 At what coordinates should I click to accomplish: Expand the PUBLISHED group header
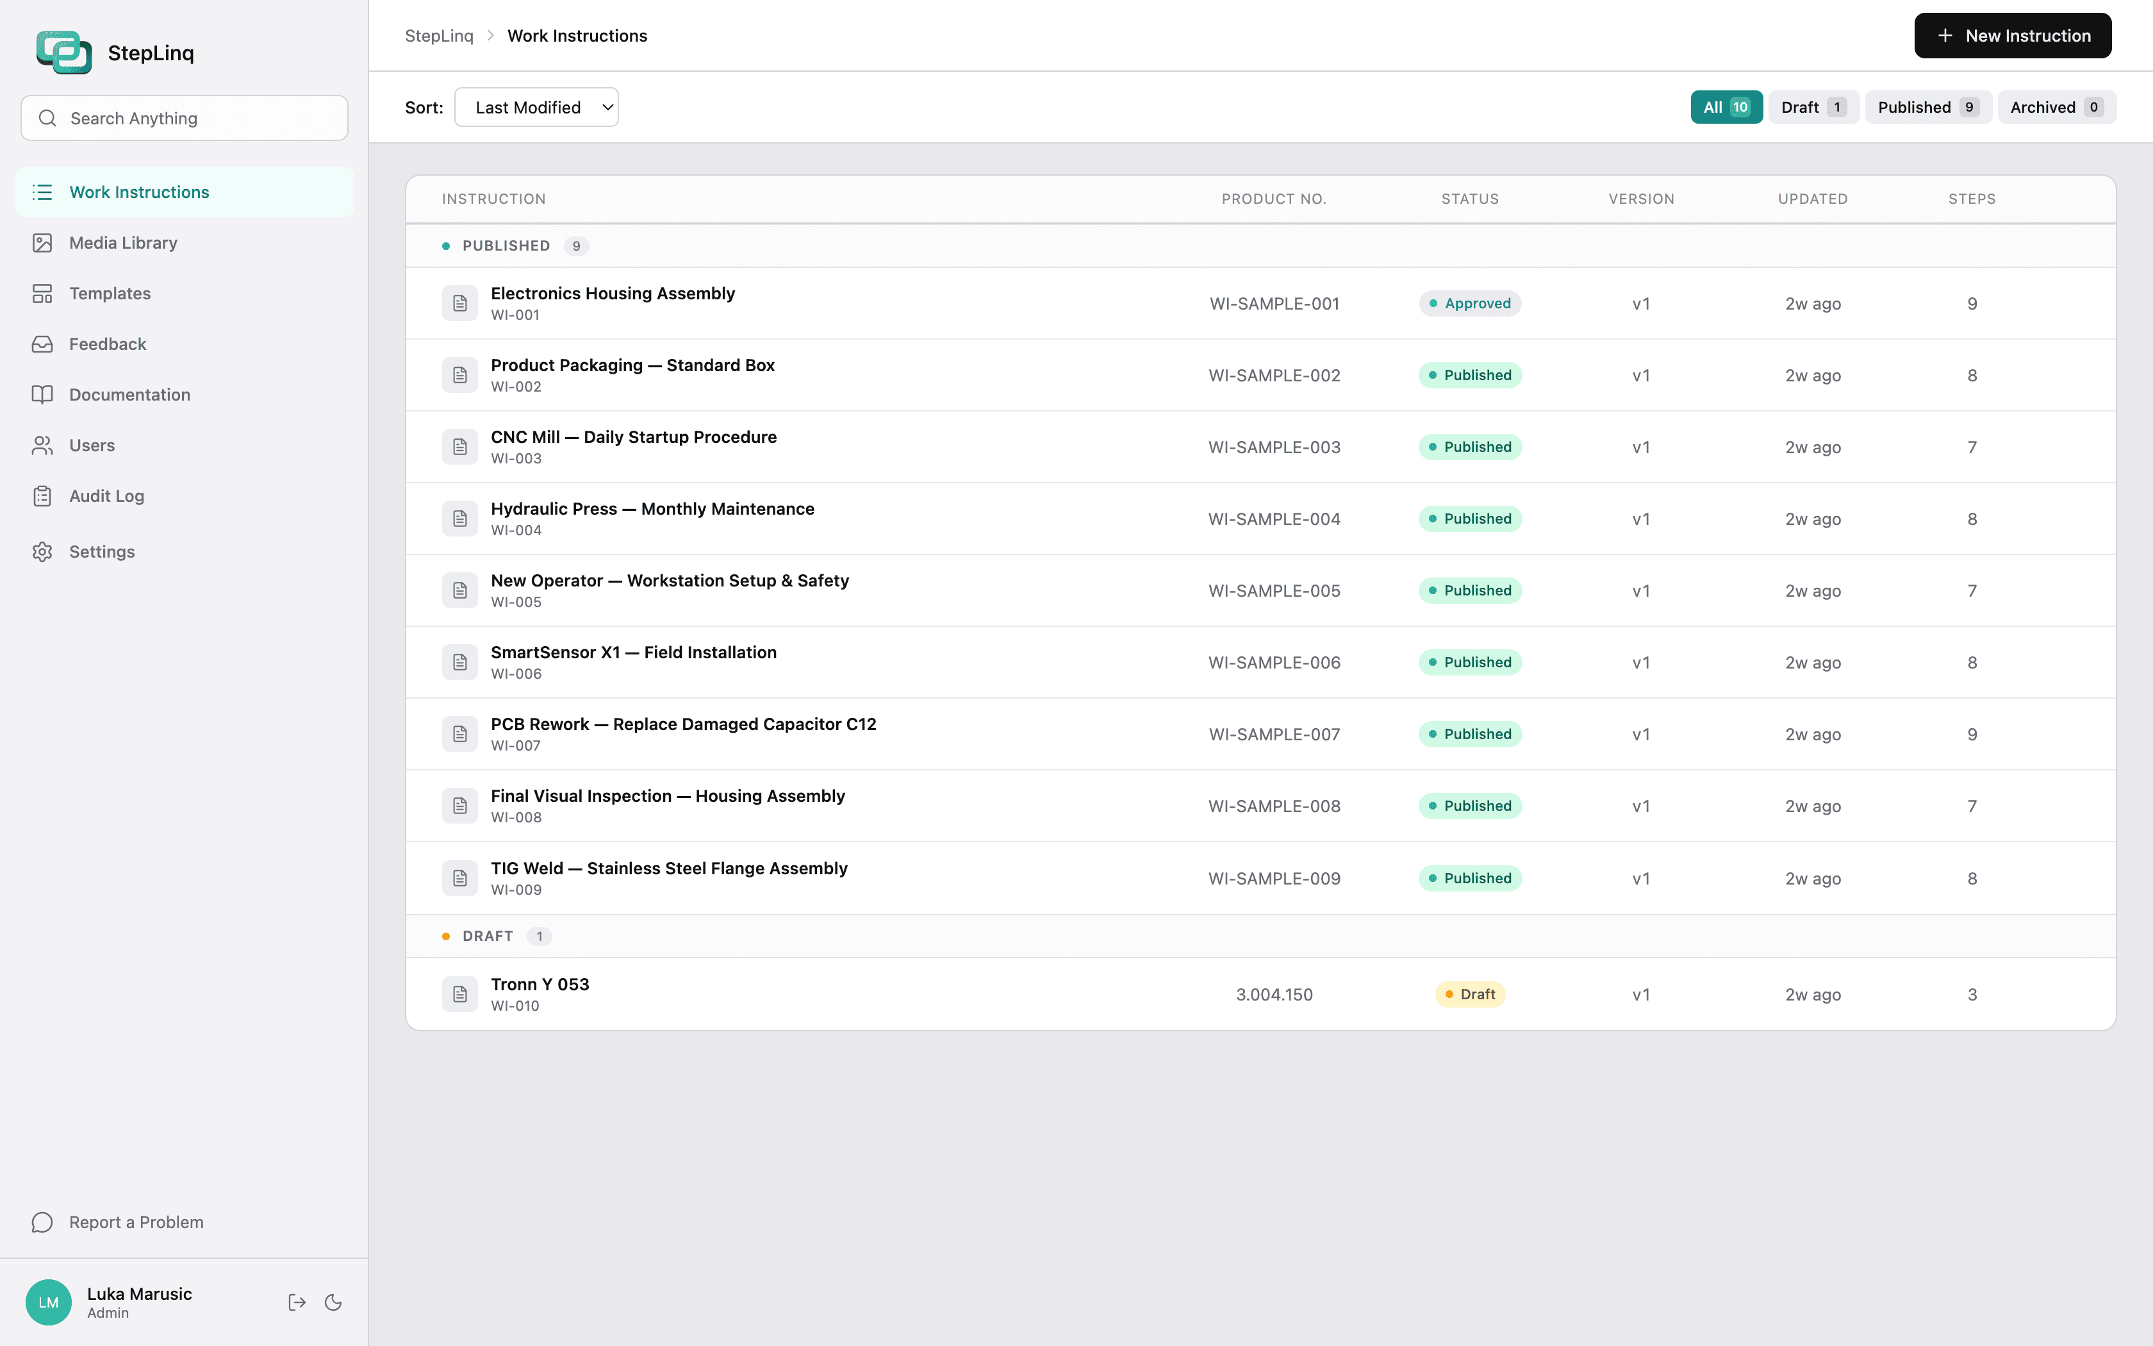pyautogui.click(x=506, y=245)
